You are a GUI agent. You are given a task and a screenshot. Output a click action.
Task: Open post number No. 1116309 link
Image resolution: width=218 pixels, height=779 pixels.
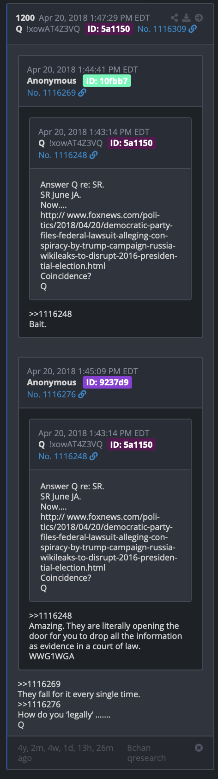pyautogui.click(x=162, y=29)
